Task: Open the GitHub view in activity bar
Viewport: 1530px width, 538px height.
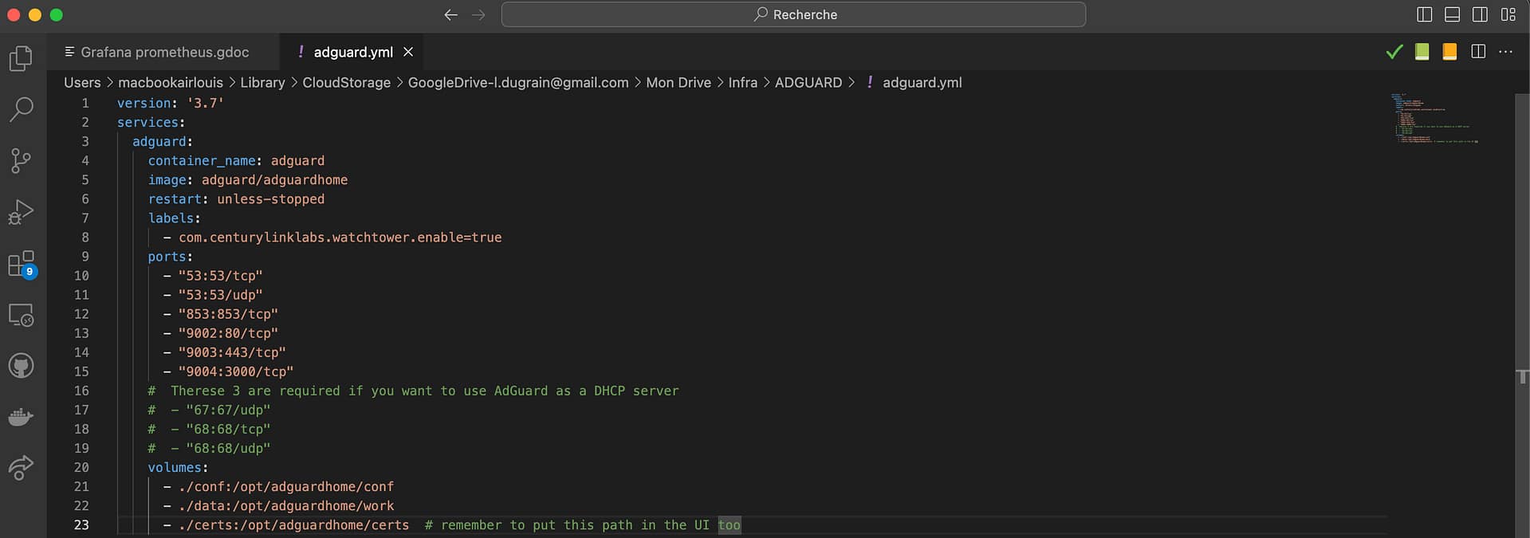Action: [x=22, y=366]
